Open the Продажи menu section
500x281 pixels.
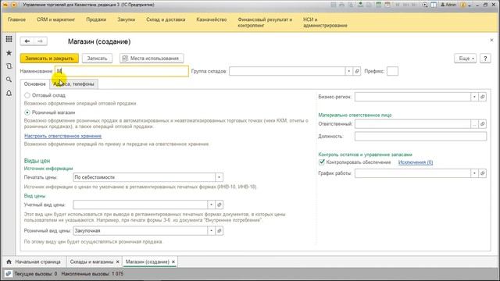96,20
